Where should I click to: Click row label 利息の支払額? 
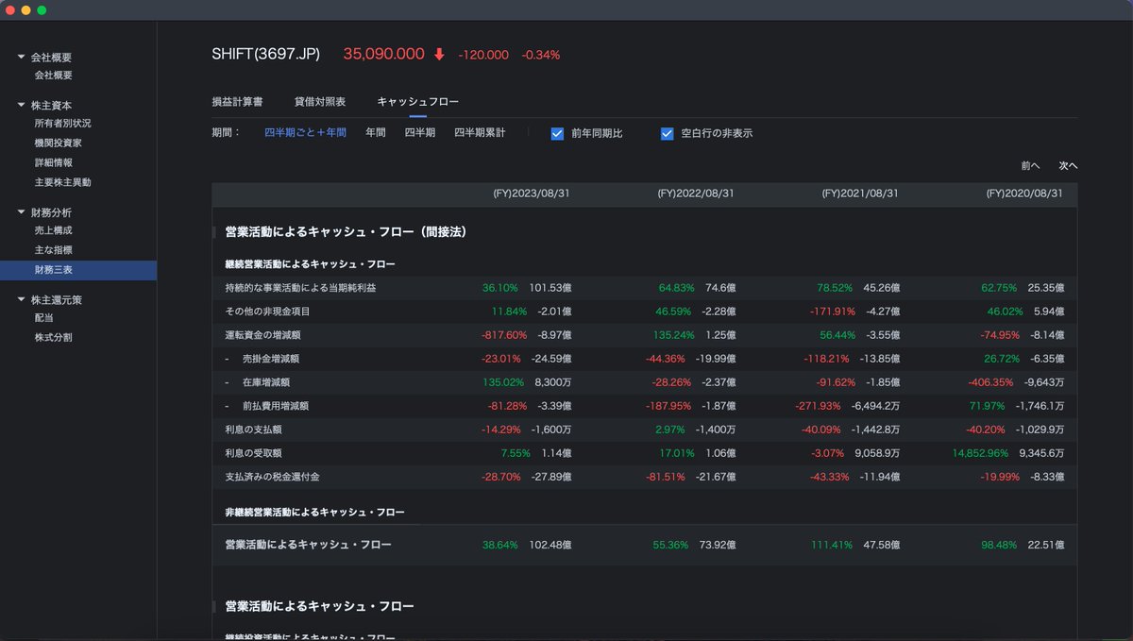(x=253, y=430)
